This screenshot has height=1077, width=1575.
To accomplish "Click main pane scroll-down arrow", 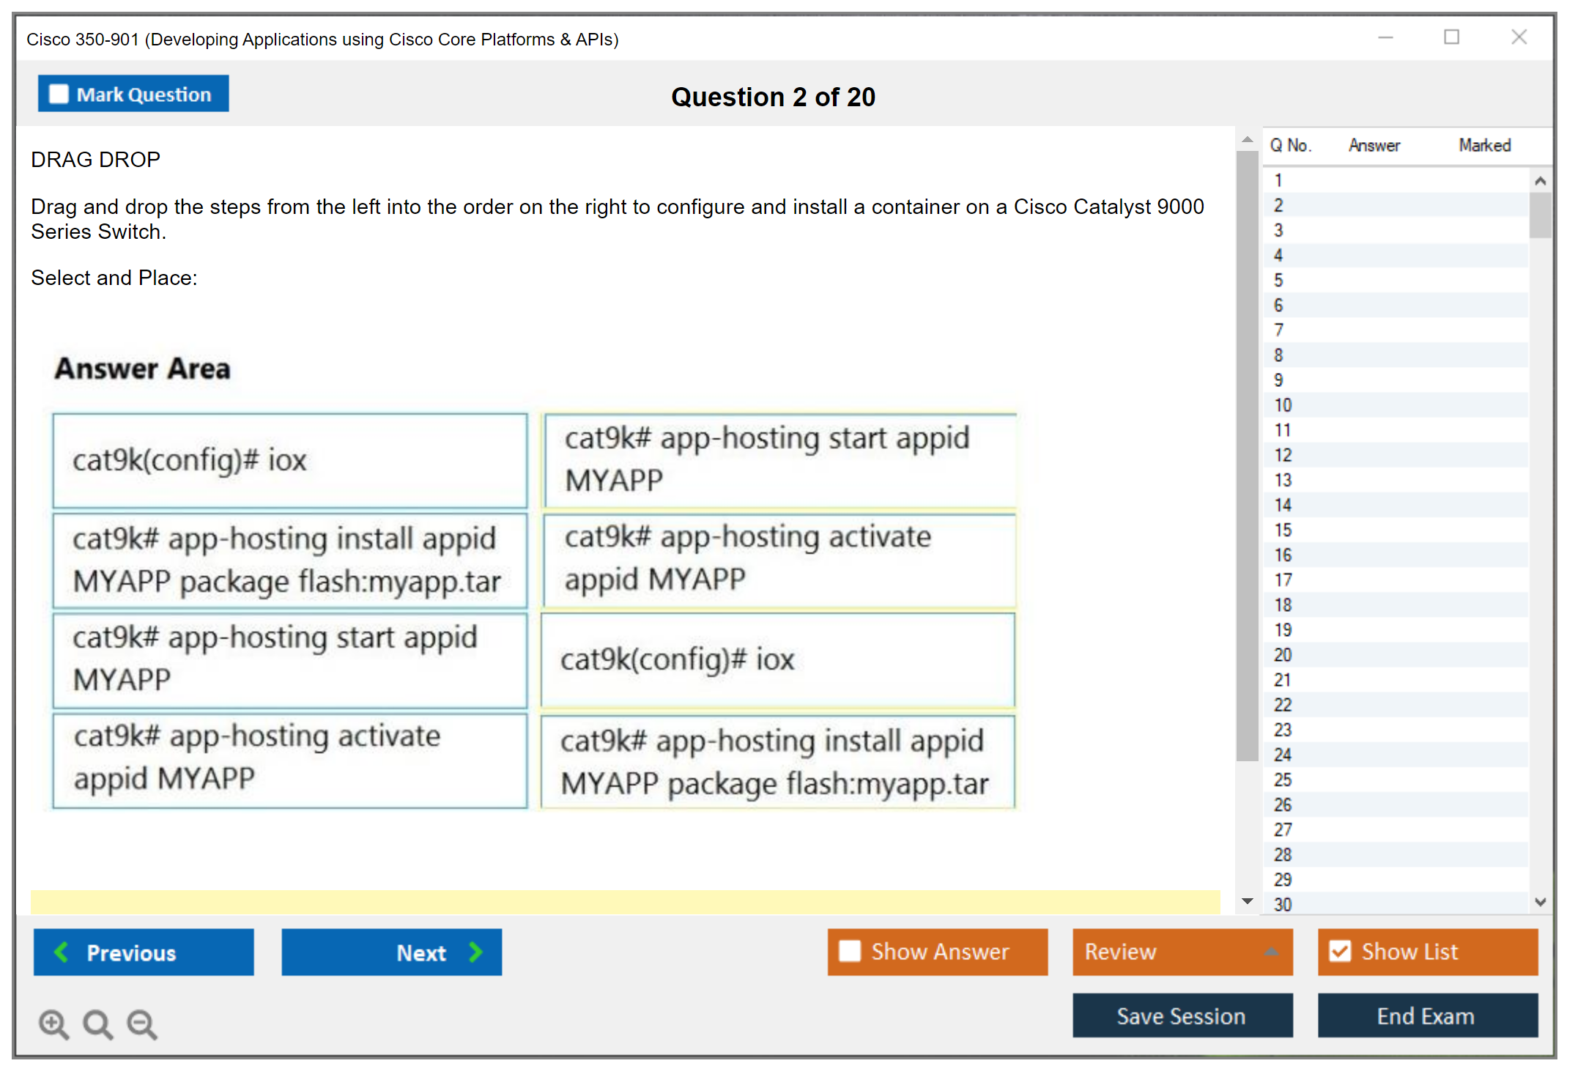I will pyautogui.click(x=1248, y=901).
